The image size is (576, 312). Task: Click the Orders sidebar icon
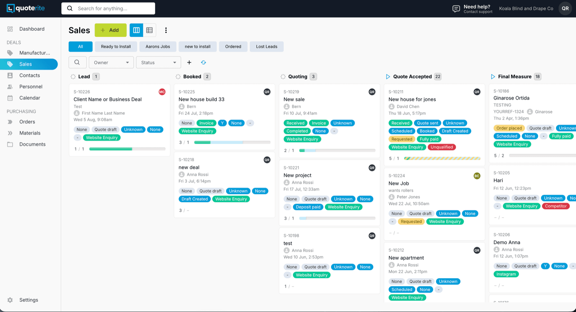(x=10, y=122)
